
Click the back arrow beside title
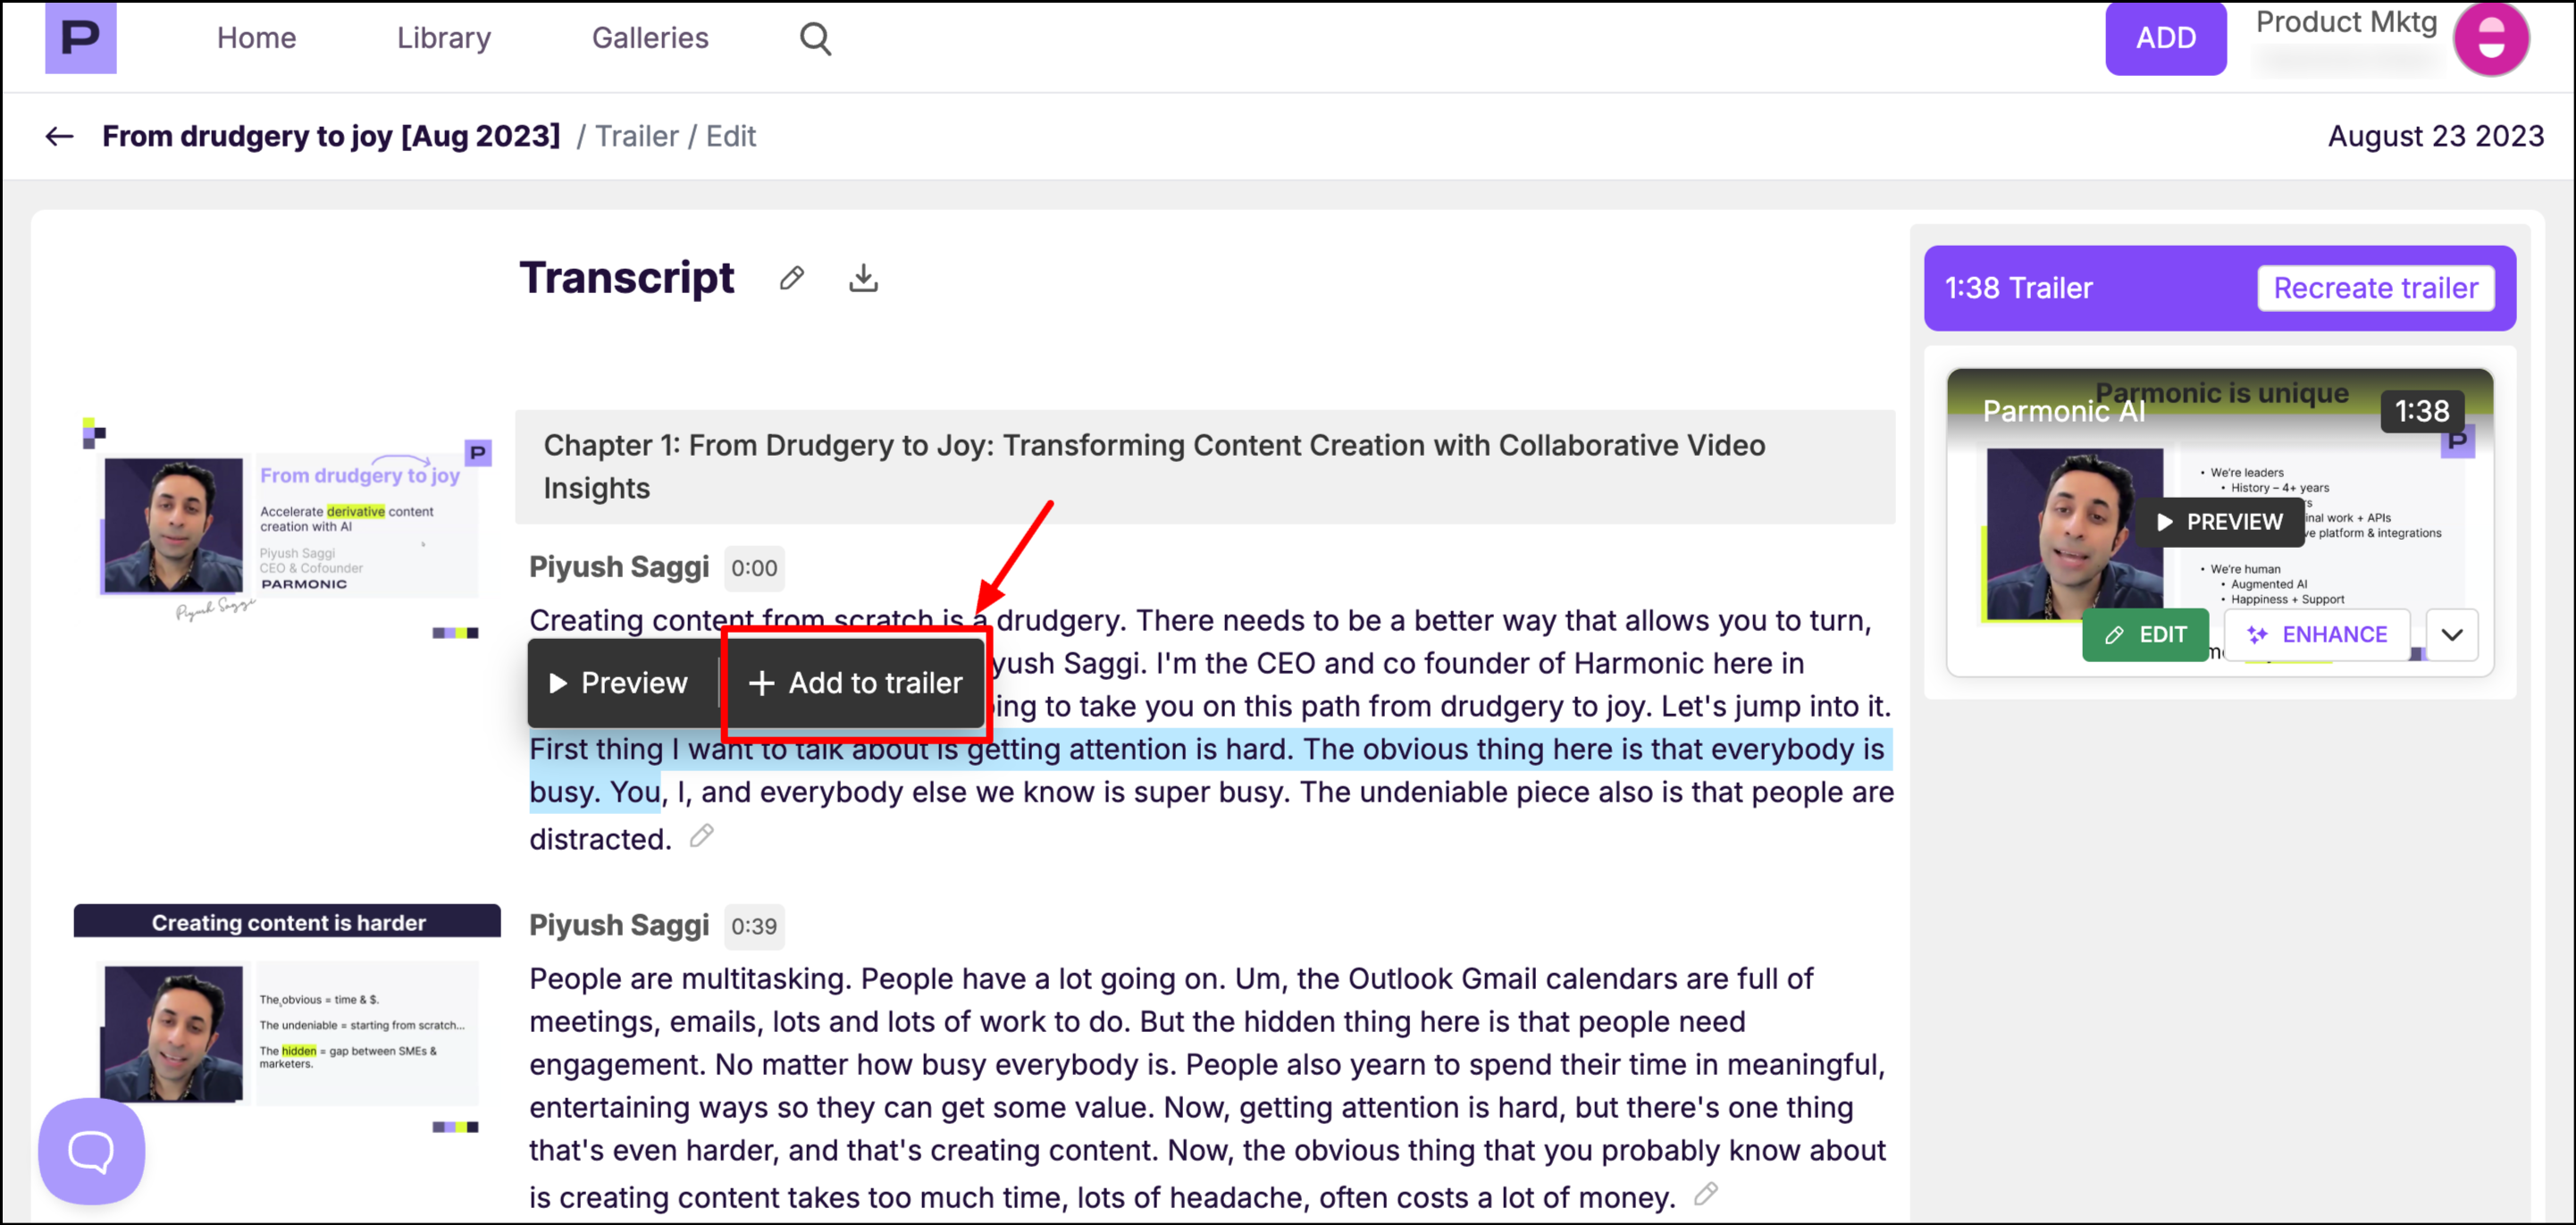coord(60,136)
